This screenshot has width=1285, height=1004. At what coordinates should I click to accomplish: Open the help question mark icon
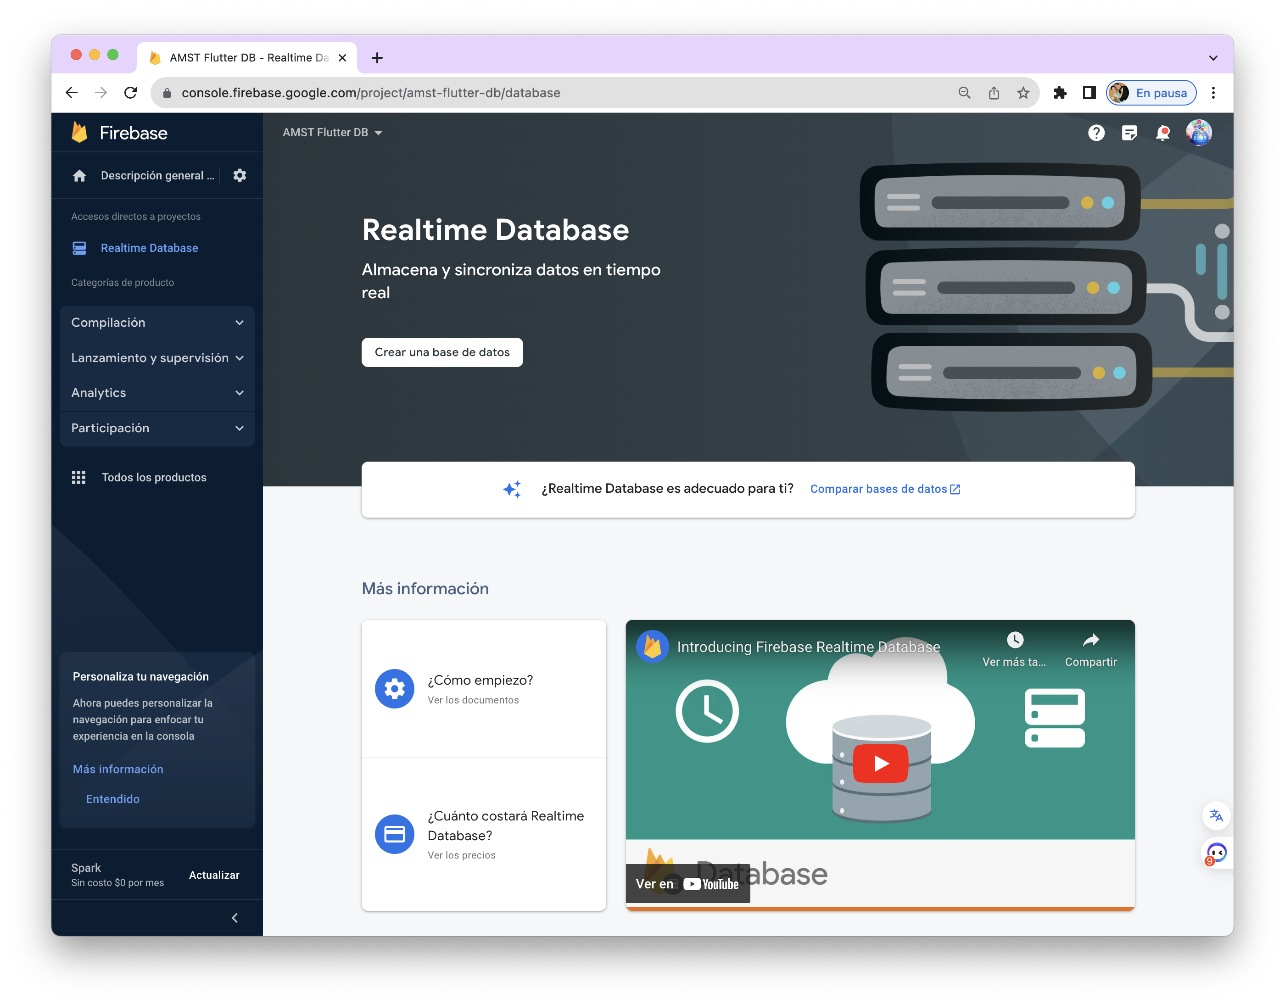point(1096,133)
